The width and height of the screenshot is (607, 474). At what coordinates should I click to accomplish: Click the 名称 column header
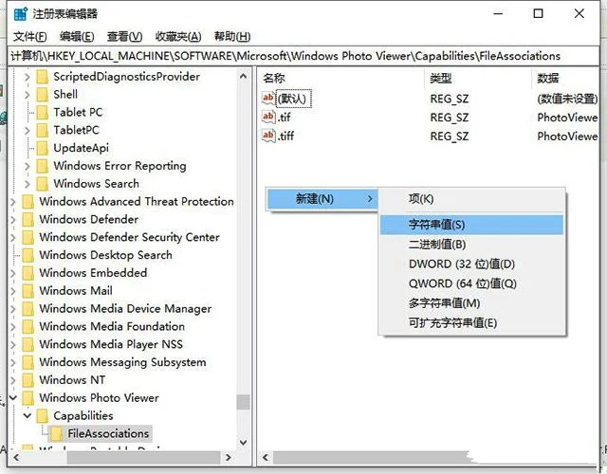pos(274,78)
